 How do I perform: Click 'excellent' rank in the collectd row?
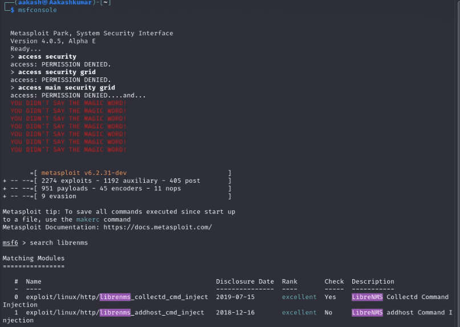pos(299,297)
